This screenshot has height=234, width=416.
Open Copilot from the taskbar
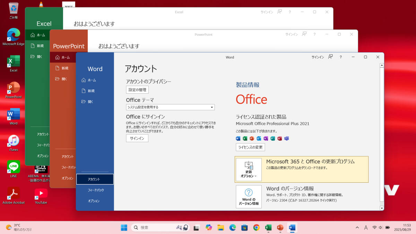coord(208,227)
